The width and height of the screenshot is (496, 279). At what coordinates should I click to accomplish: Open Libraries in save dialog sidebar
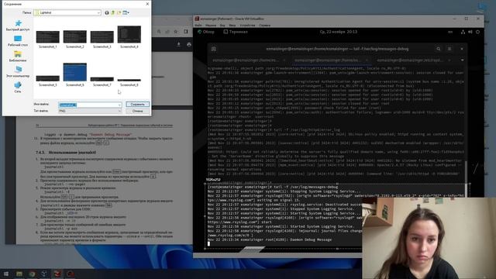point(18,57)
